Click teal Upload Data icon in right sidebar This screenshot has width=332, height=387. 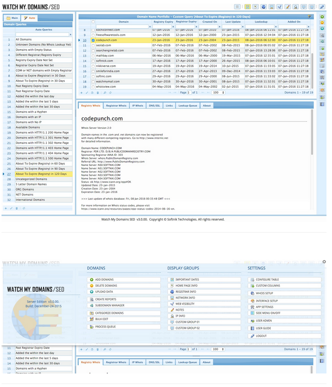(322, 29)
